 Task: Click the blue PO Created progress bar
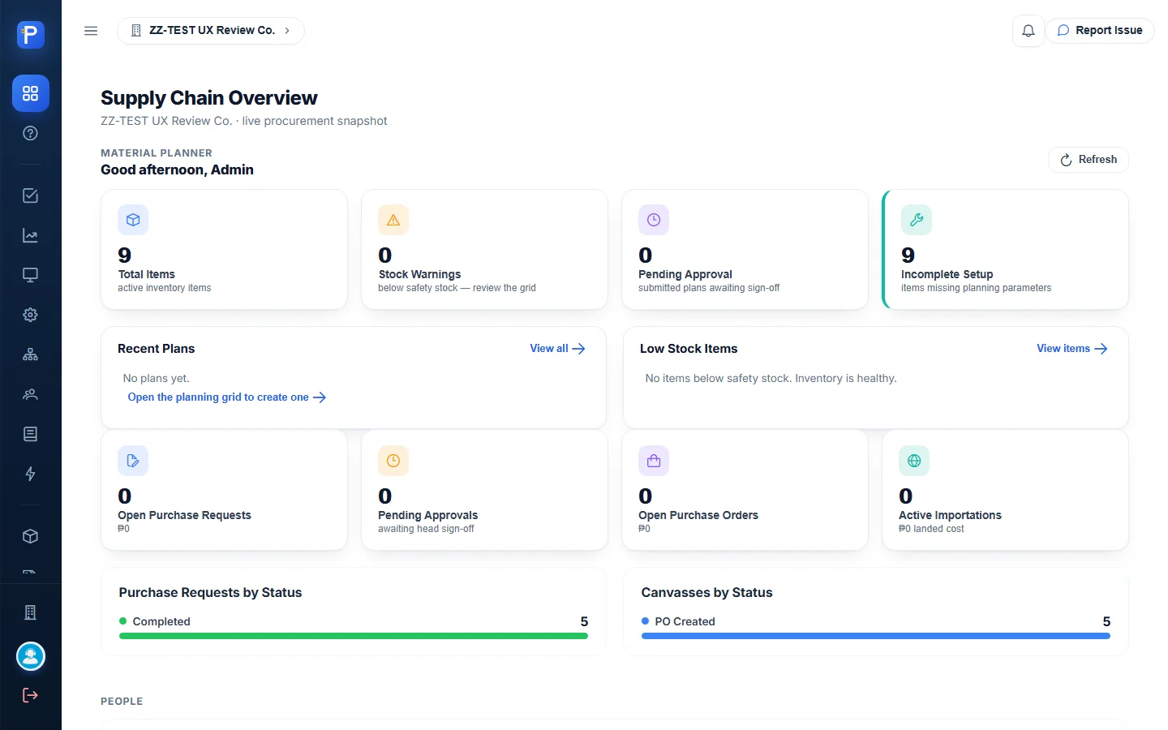pos(876,636)
